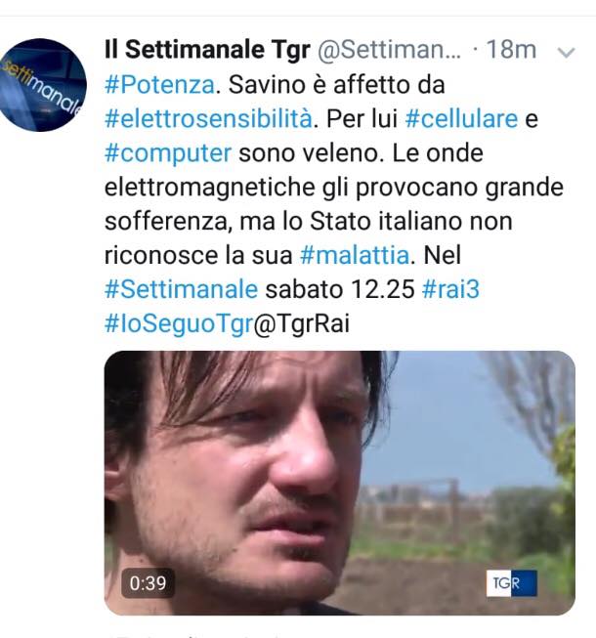Open Il Settimanale Tgr profile name
The height and width of the screenshot is (638, 596).
click(207, 50)
